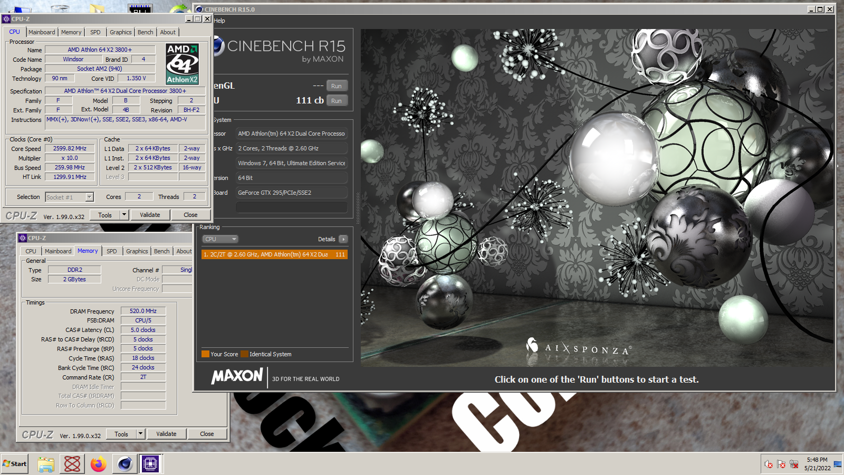Click Close button in top CPU-Z window
This screenshot has width=844, height=475.
pyautogui.click(x=190, y=215)
